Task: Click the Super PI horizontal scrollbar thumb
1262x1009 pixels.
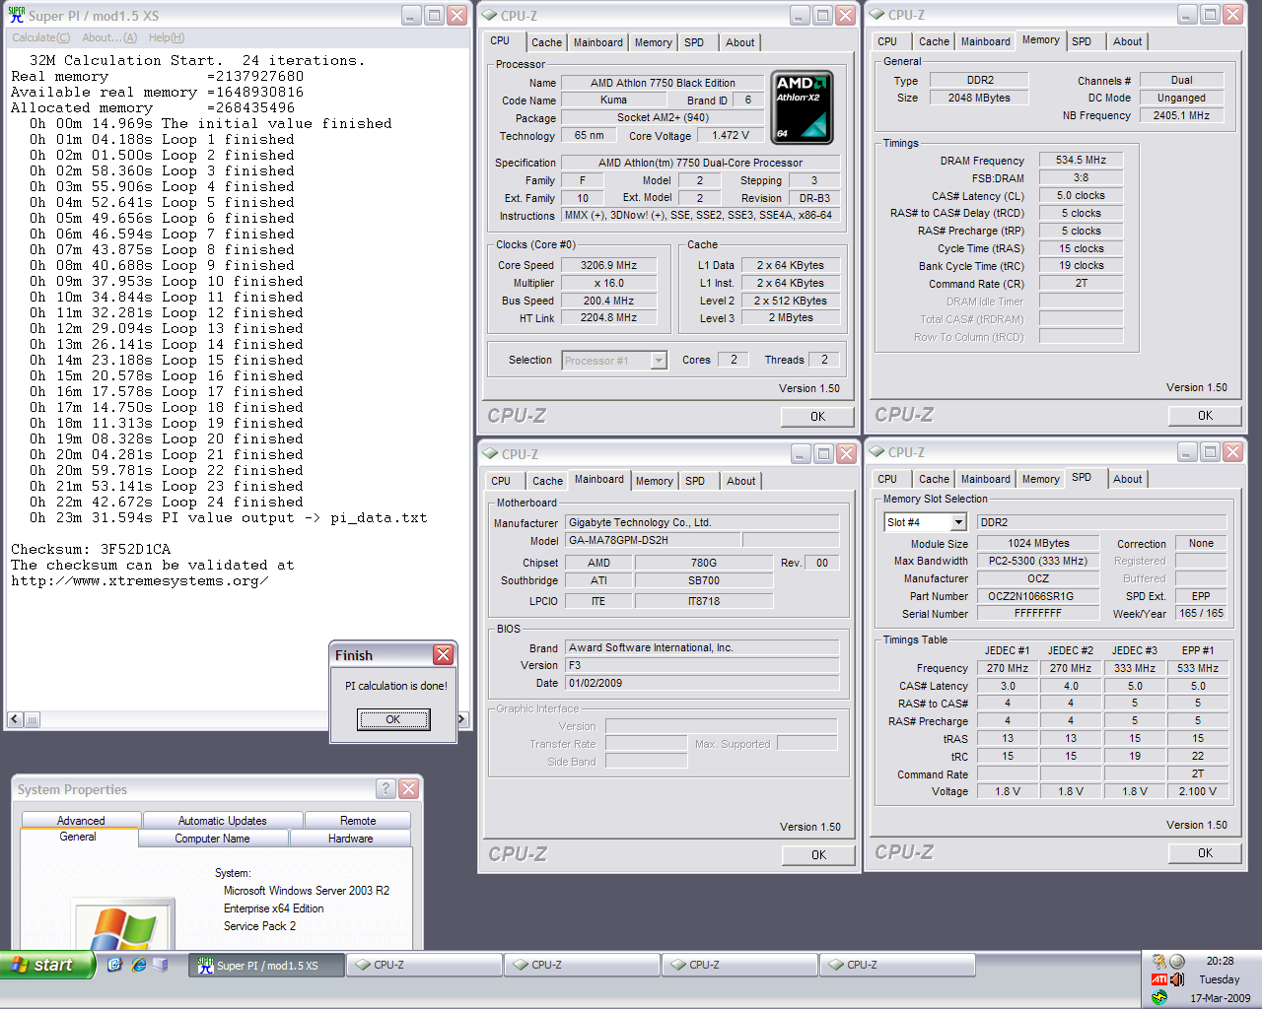Action: 32,719
